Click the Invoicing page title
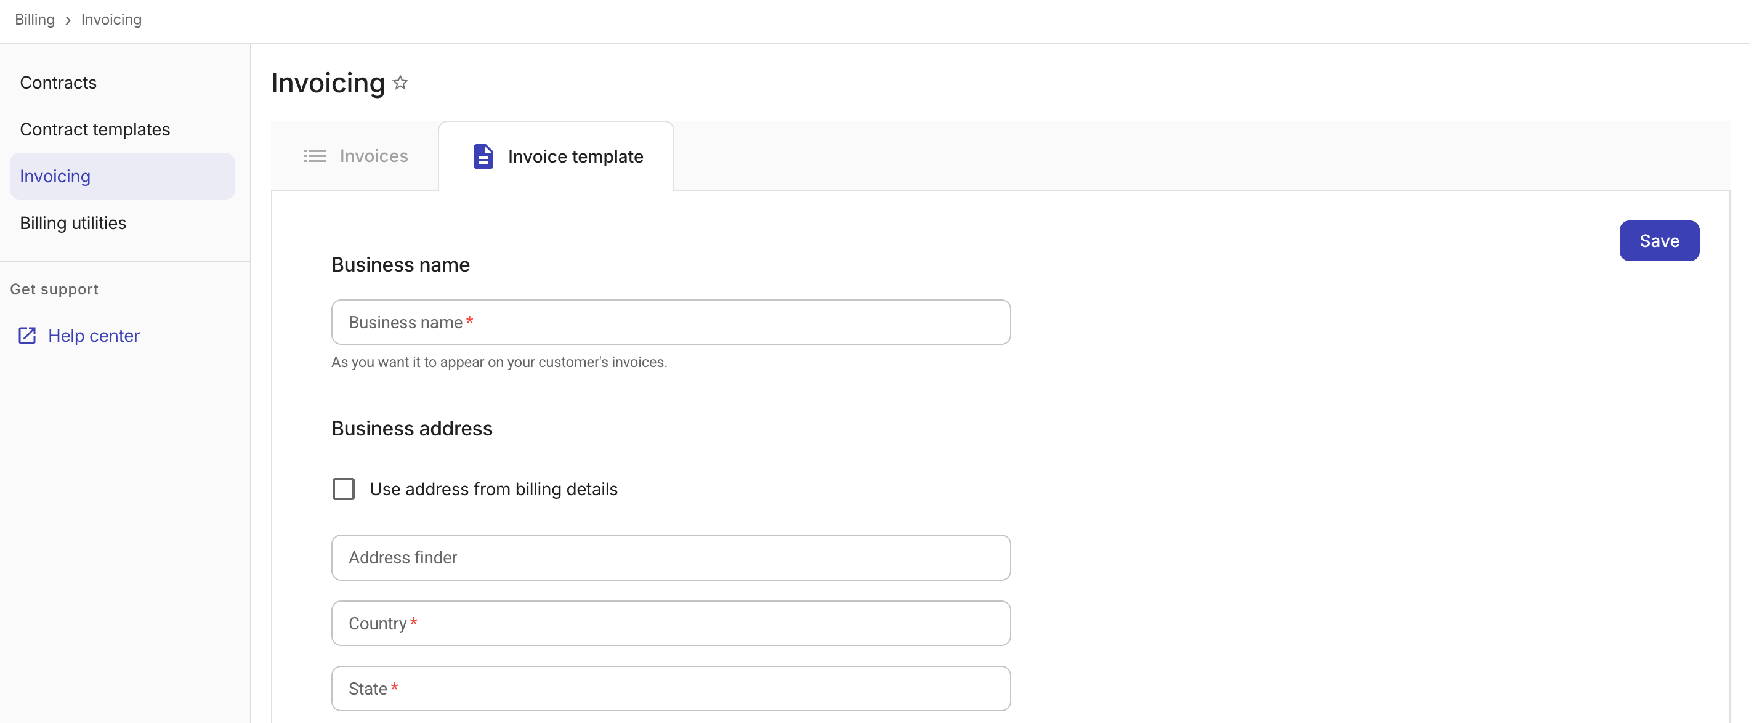Screen dimensions: 1754x723 328,83
